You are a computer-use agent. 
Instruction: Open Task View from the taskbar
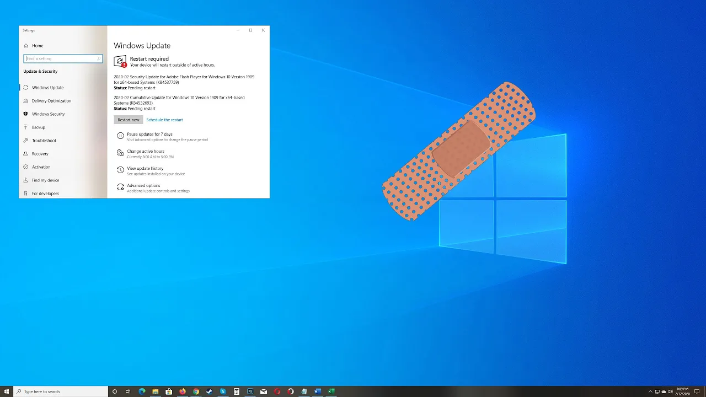[128, 391]
